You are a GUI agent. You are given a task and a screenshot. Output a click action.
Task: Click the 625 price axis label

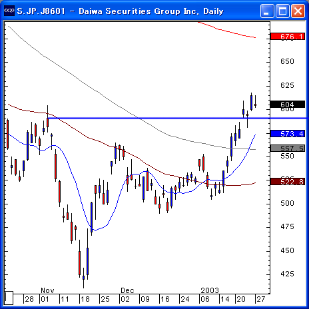pos(287,85)
